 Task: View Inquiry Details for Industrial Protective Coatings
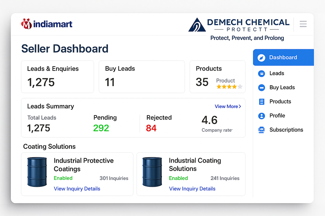click(77, 189)
